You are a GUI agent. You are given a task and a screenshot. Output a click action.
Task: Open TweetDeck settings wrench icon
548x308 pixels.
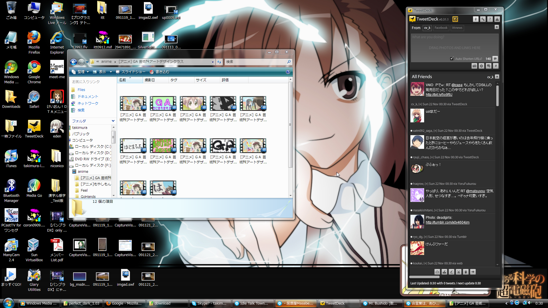pyautogui.click(x=483, y=19)
